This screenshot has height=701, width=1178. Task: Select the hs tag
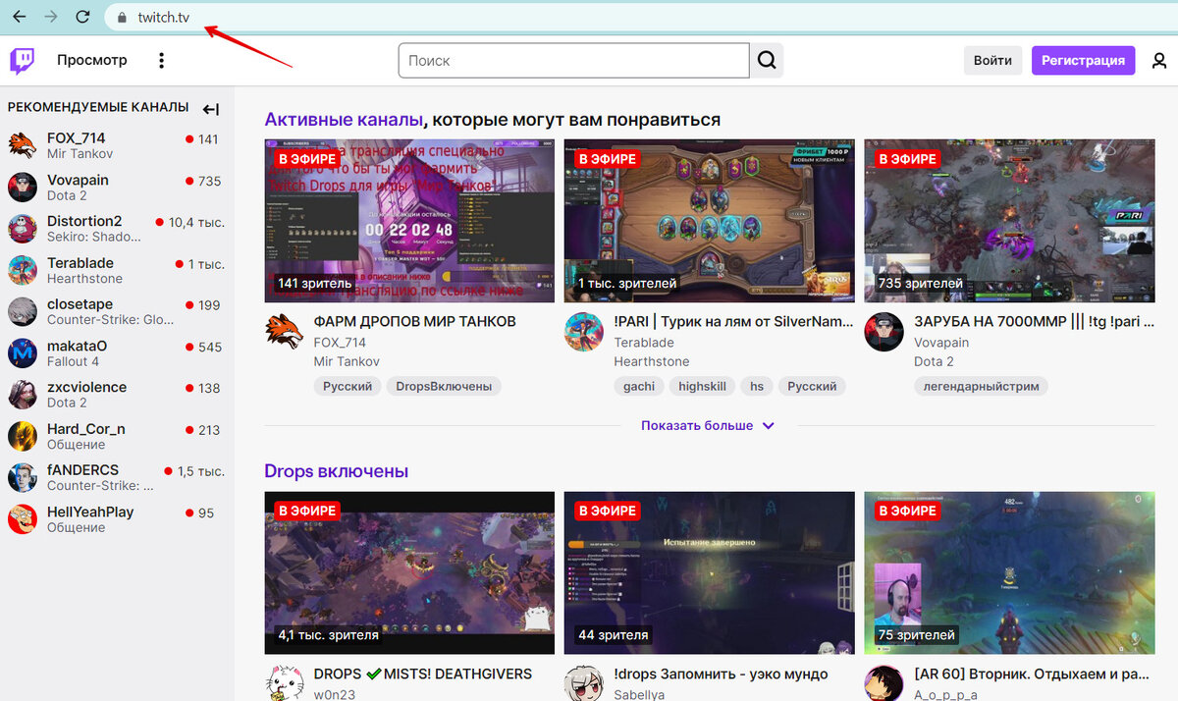coord(757,387)
